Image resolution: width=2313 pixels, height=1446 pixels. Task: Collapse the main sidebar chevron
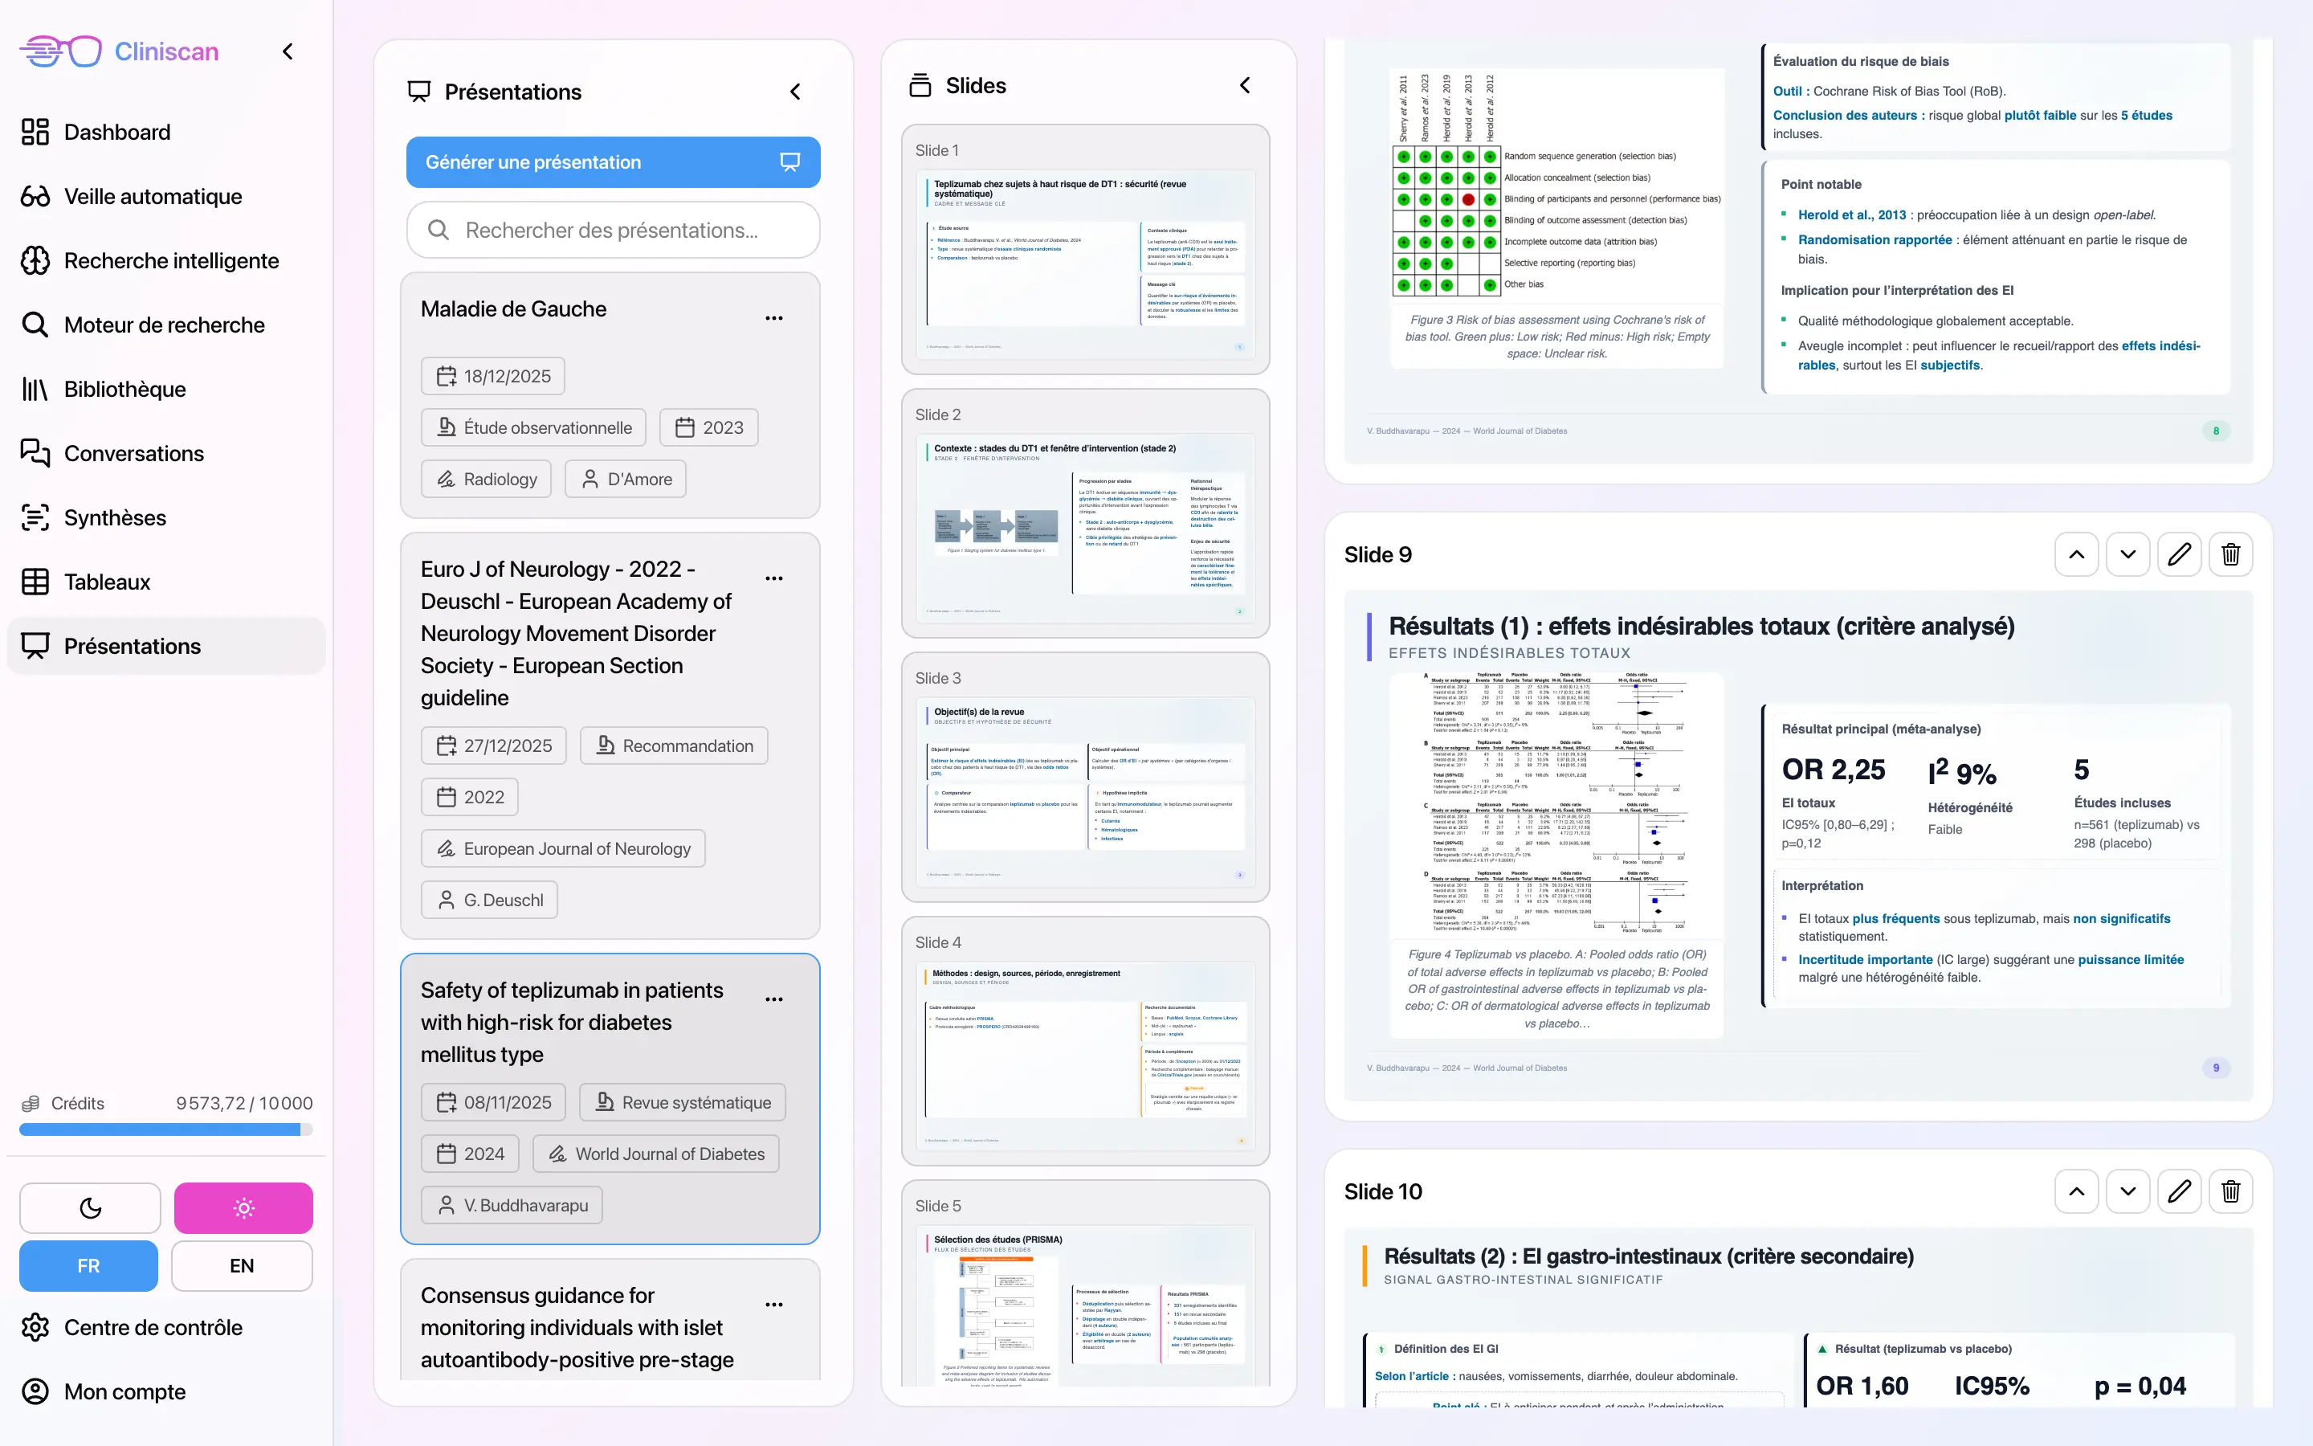(x=288, y=51)
